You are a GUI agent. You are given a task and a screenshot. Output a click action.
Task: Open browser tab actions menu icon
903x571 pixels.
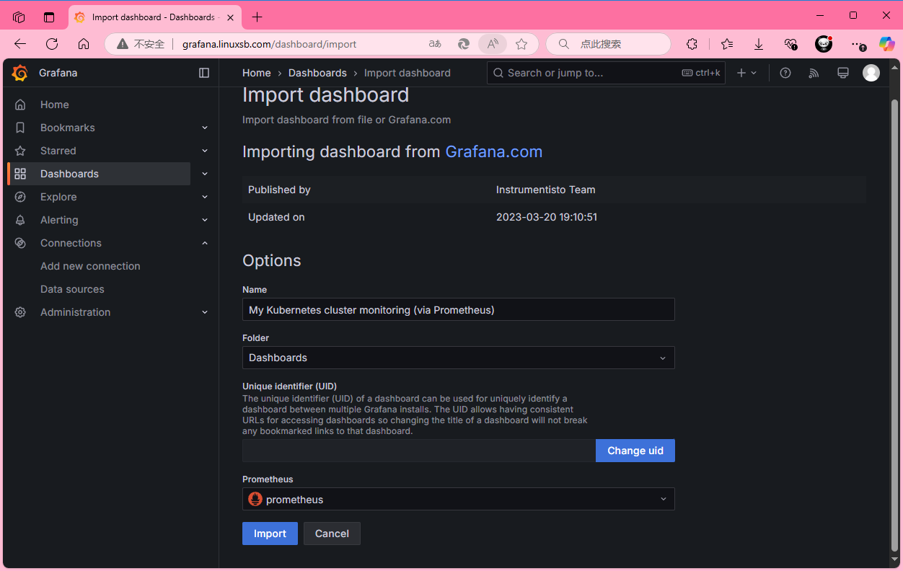[x=49, y=17]
